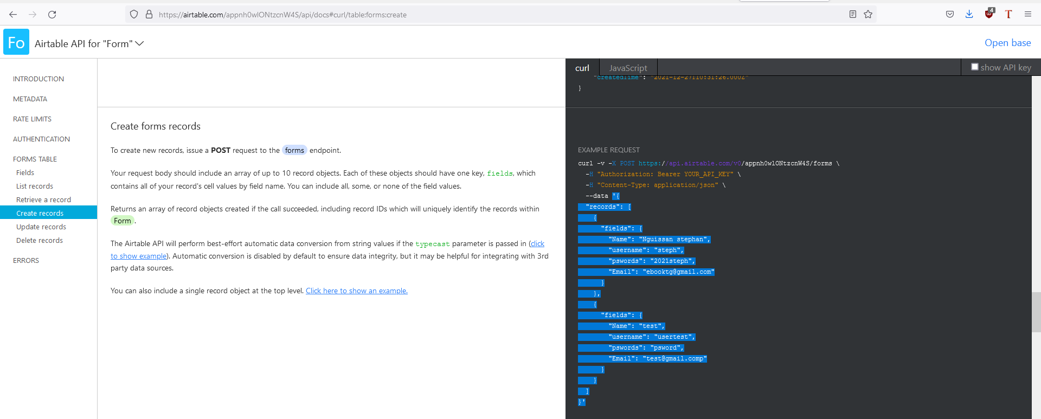
Task: Click the EXAMPLE REQUEST label
Action: point(609,150)
